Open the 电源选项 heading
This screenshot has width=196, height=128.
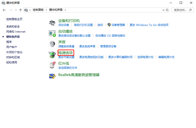pos(66,53)
